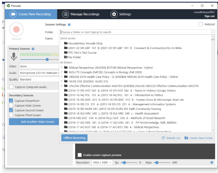Toggle the Capture Computer Audio checkbox
The image size is (218, 173).
(x=11, y=87)
